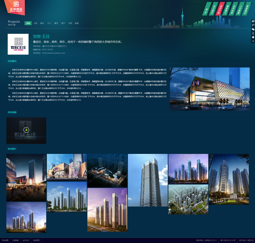Click the 世欧王庄 Show Kingdom logo image
This screenshot has width=255, height=243.
pyautogui.click(x=18, y=44)
